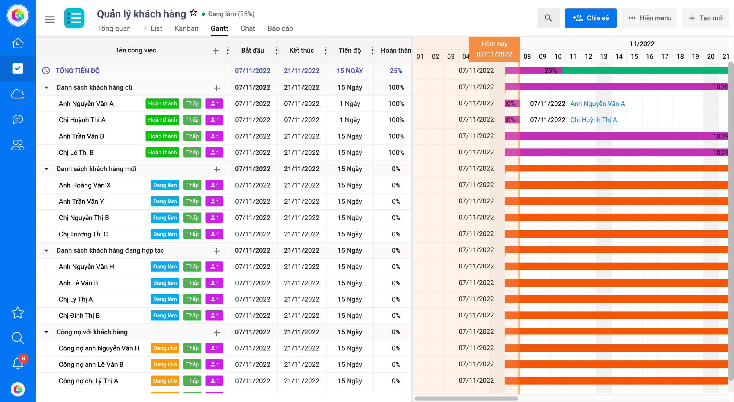Screen dimensions: 734x402
Task: Toggle the hamburger menu icon
Action: 50,19
